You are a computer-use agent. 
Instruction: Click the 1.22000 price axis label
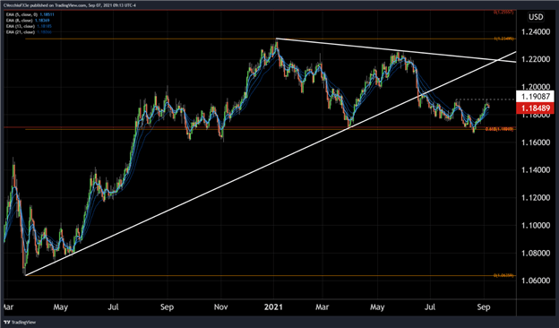(x=536, y=59)
